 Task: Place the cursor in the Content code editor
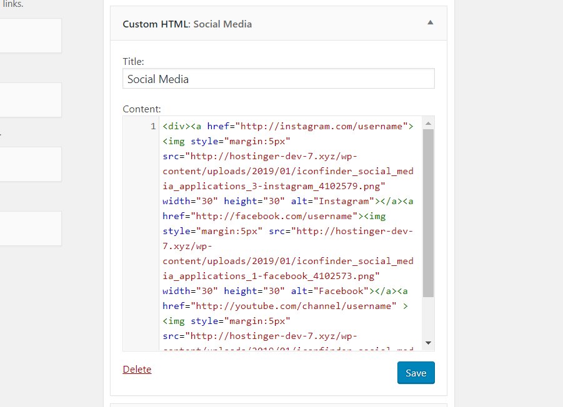pos(281,231)
